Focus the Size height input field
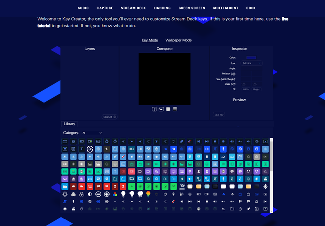 256,79
